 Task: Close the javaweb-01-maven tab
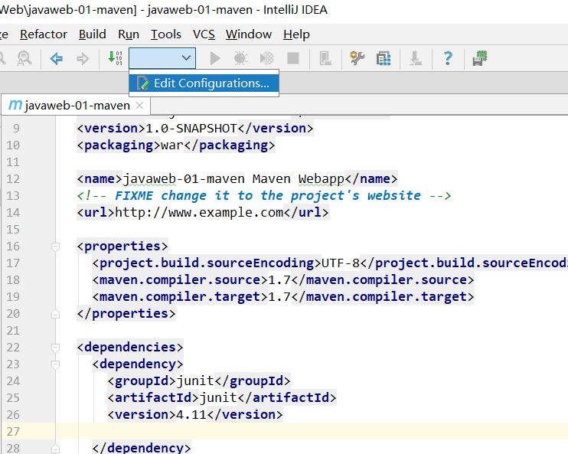tap(139, 106)
